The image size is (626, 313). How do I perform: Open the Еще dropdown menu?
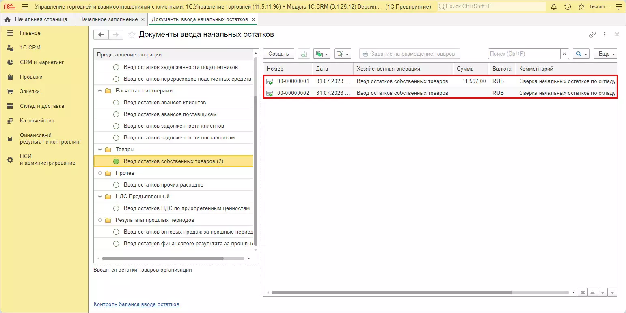click(x=605, y=54)
